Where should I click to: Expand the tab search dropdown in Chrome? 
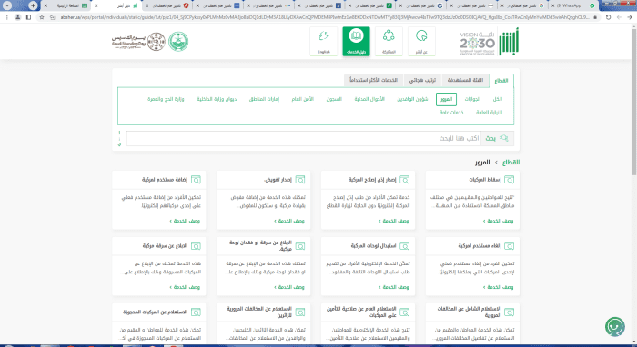(7, 5)
